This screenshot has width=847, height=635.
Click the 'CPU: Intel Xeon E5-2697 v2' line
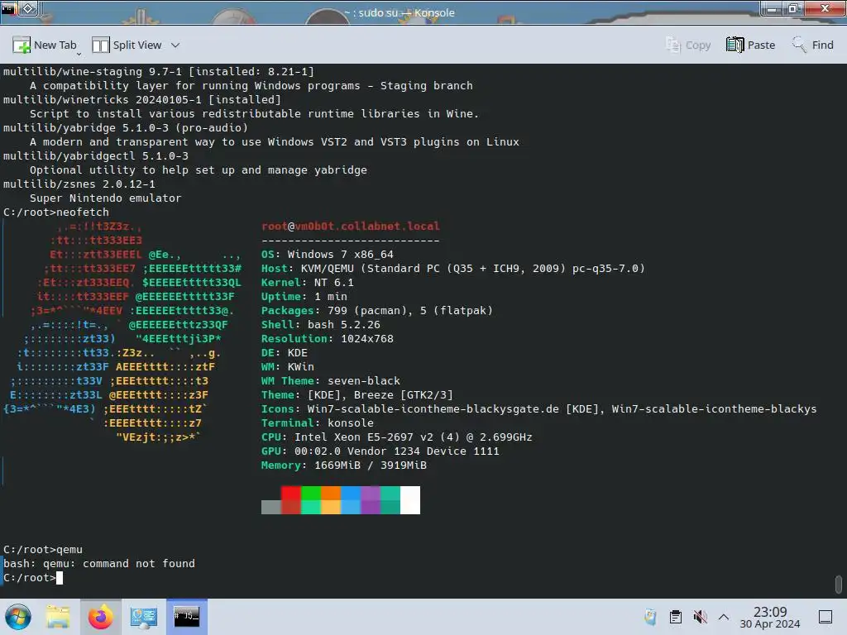[396, 437]
